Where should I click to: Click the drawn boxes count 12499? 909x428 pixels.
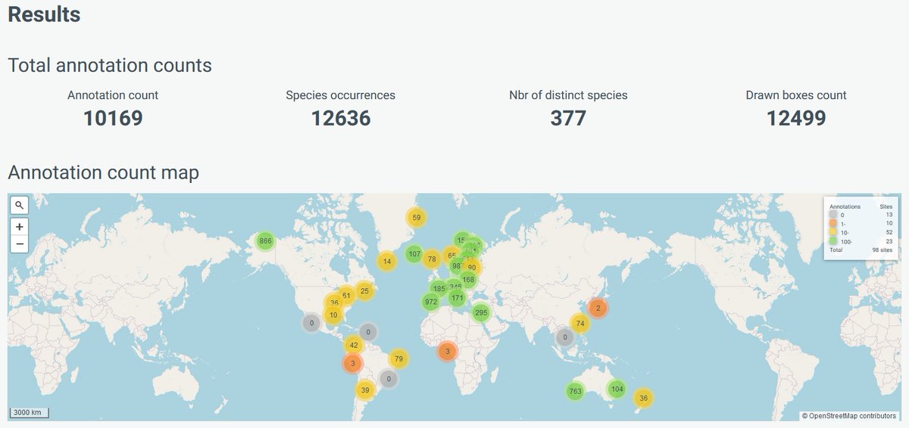(x=796, y=118)
